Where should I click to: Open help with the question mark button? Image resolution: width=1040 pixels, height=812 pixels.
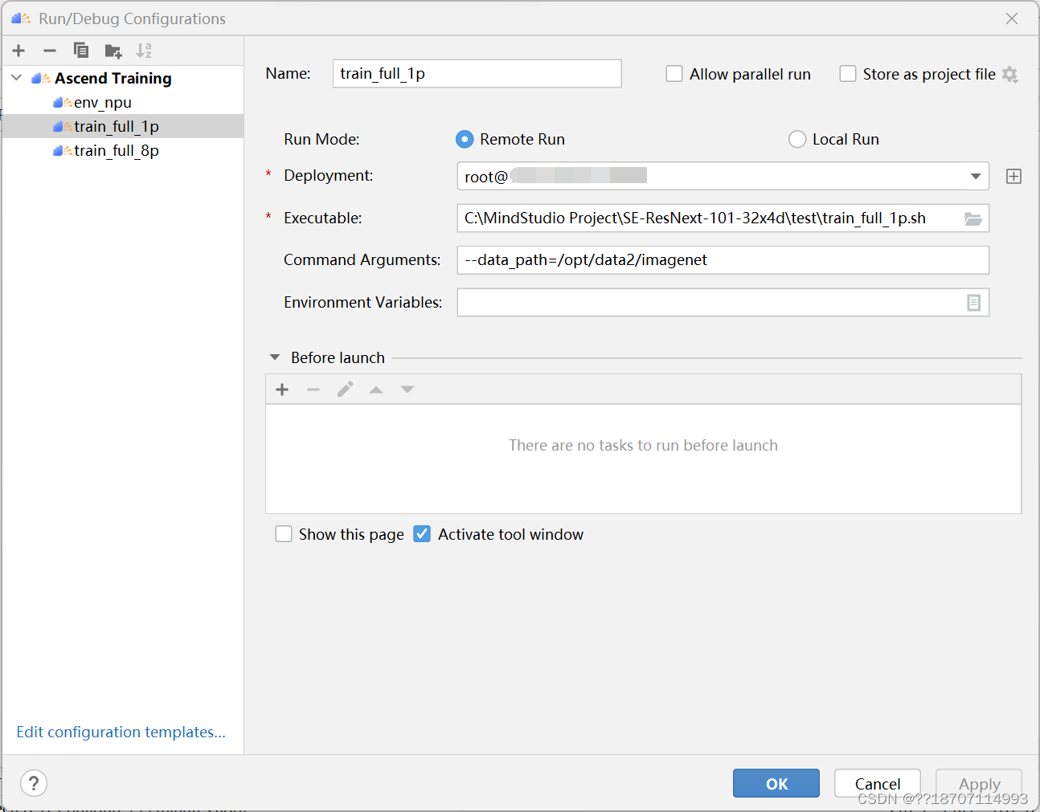click(x=34, y=783)
